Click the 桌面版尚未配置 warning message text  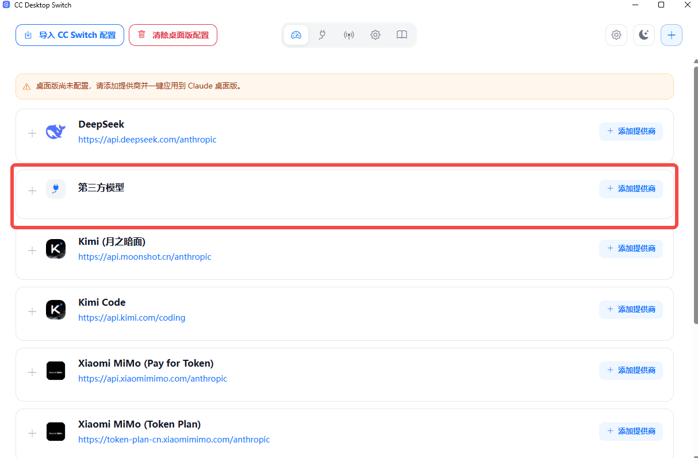140,86
